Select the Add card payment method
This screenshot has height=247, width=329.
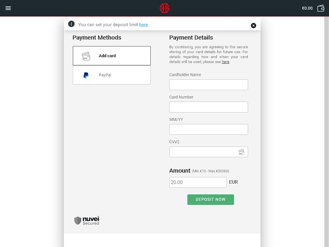(x=112, y=56)
